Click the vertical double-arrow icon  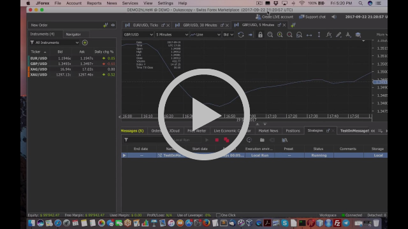click(x=319, y=34)
